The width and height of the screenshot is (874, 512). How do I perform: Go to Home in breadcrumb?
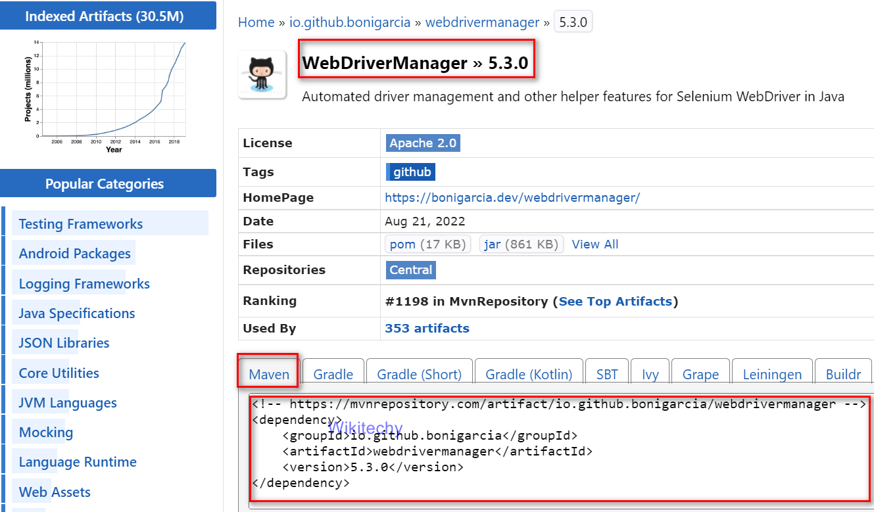(x=256, y=22)
